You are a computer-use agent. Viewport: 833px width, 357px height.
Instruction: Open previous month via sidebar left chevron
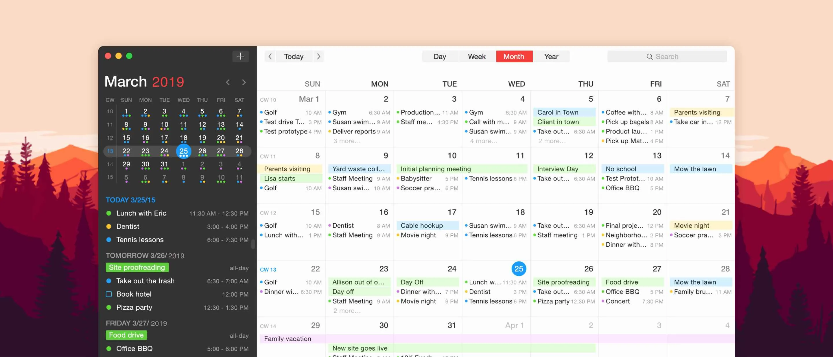tap(228, 82)
